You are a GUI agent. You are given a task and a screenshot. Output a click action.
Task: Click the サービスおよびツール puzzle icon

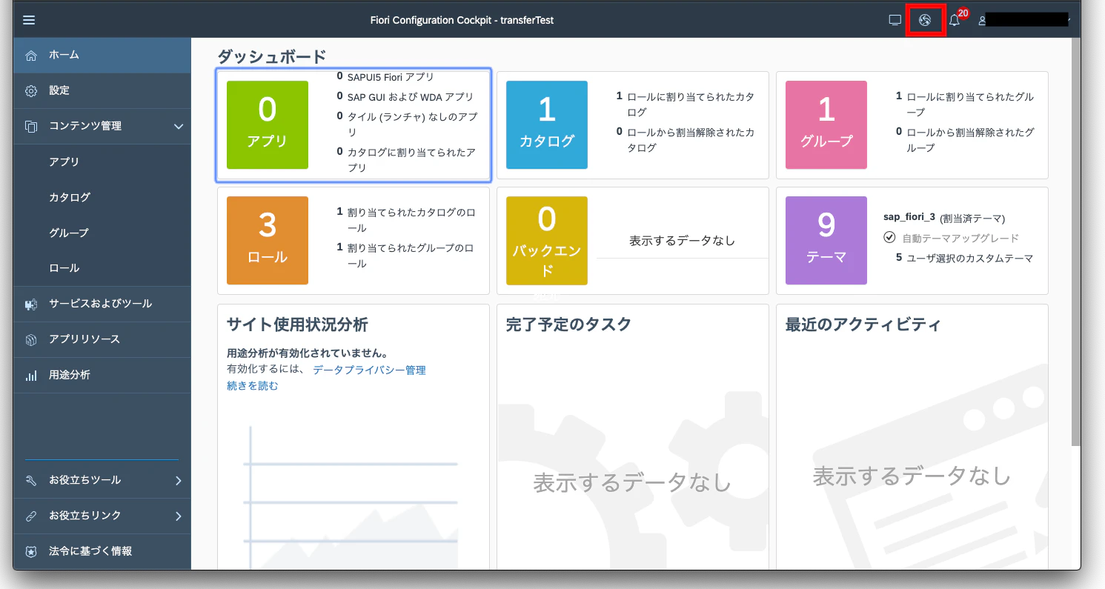pyautogui.click(x=31, y=304)
